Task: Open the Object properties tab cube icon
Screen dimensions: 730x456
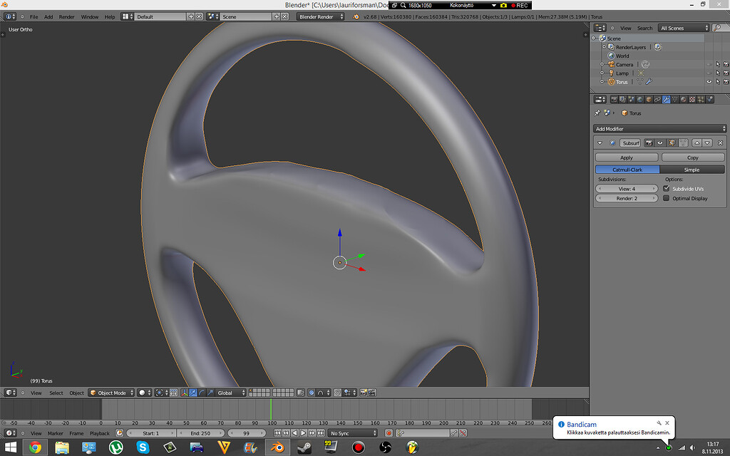Action: [x=649, y=99]
